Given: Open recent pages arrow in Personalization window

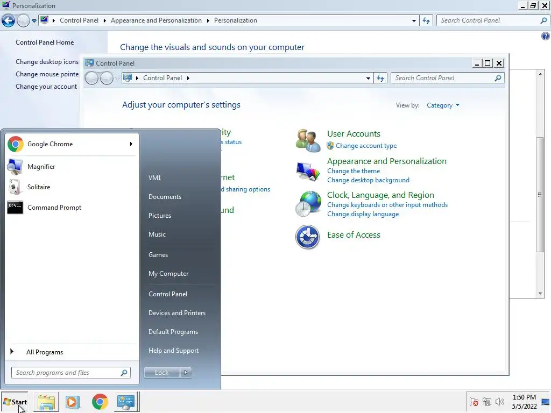Looking at the screenshot, I should pyautogui.click(x=34, y=21).
